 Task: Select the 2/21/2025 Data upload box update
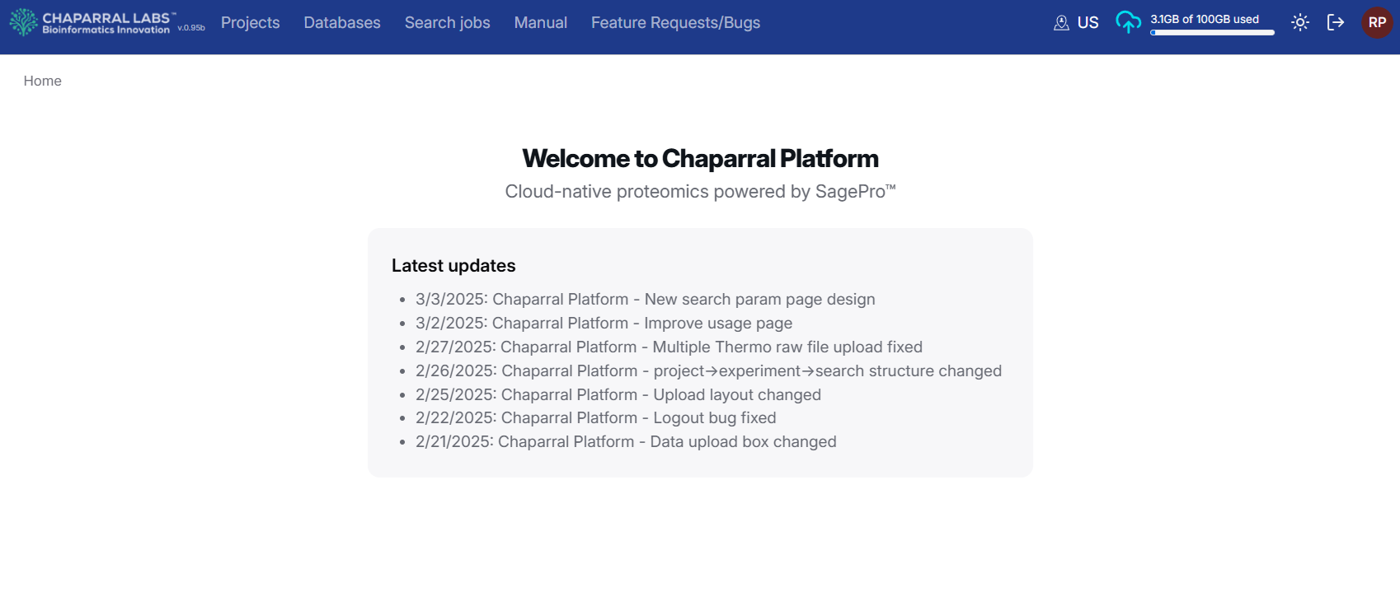click(626, 442)
